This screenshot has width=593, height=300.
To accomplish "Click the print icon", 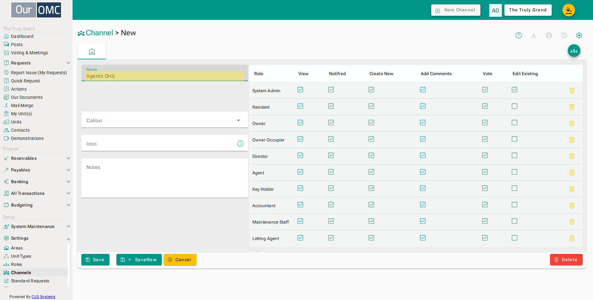I will click(x=549, y=35).
